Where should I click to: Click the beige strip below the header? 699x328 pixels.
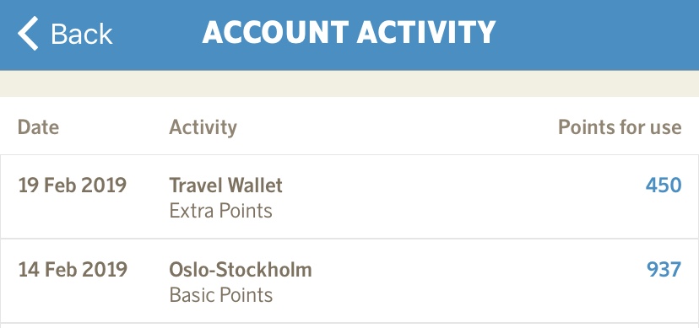click(x=349, y=83)
